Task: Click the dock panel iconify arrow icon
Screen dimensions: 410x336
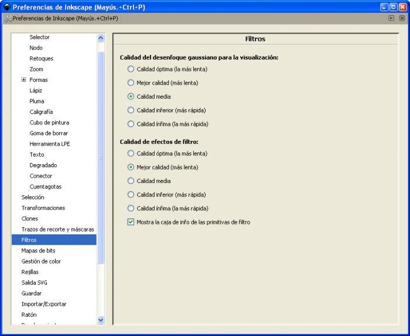Action: [391, 18]
